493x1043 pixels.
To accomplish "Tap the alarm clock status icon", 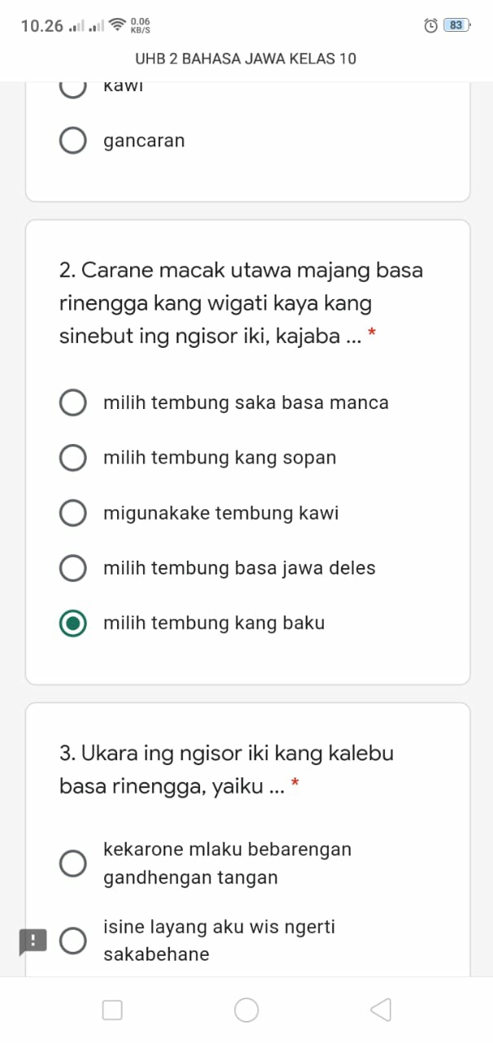I will tap(431, 25).
